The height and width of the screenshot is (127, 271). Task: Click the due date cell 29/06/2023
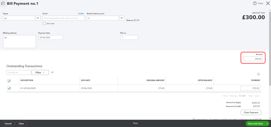click(87, 88)
